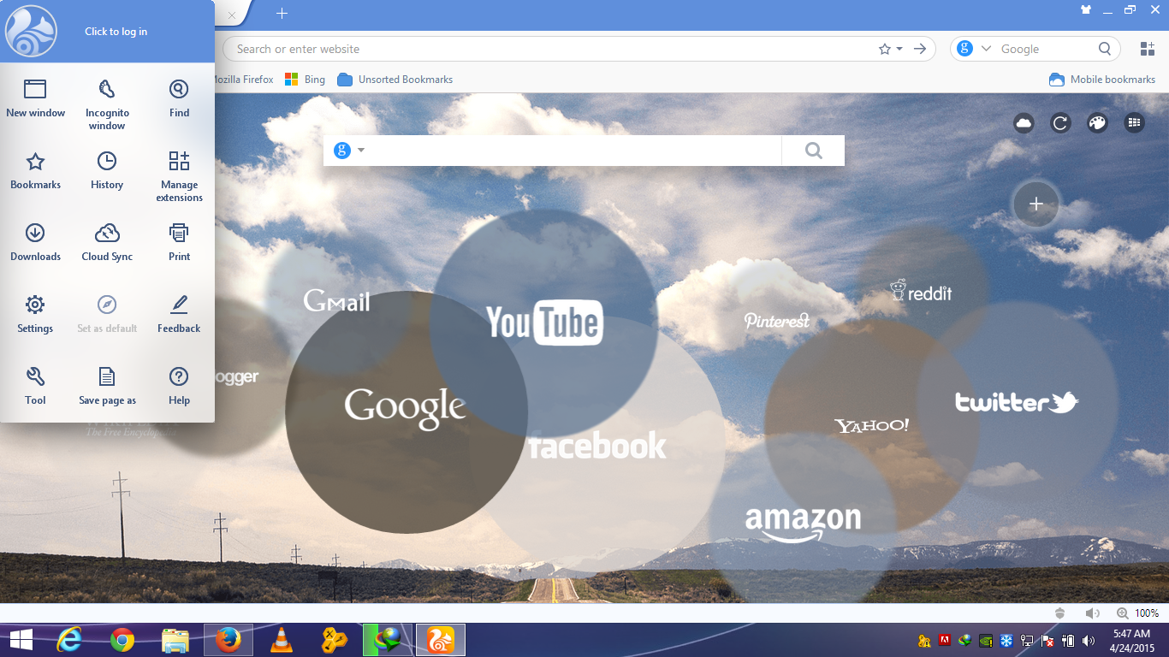Open the Pinterest speed dial bubble
This screenshot has width=1169, height=657.
[776, 321]
